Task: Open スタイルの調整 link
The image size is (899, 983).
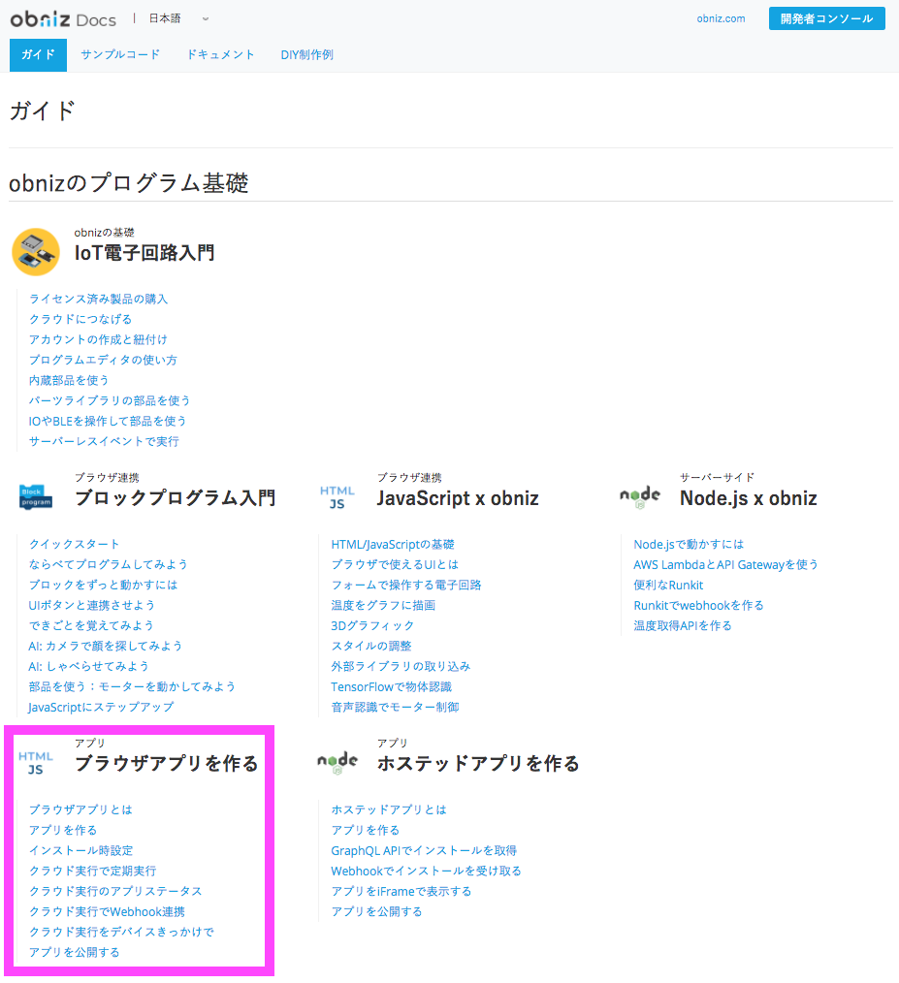Action: (x=371, y=646)
